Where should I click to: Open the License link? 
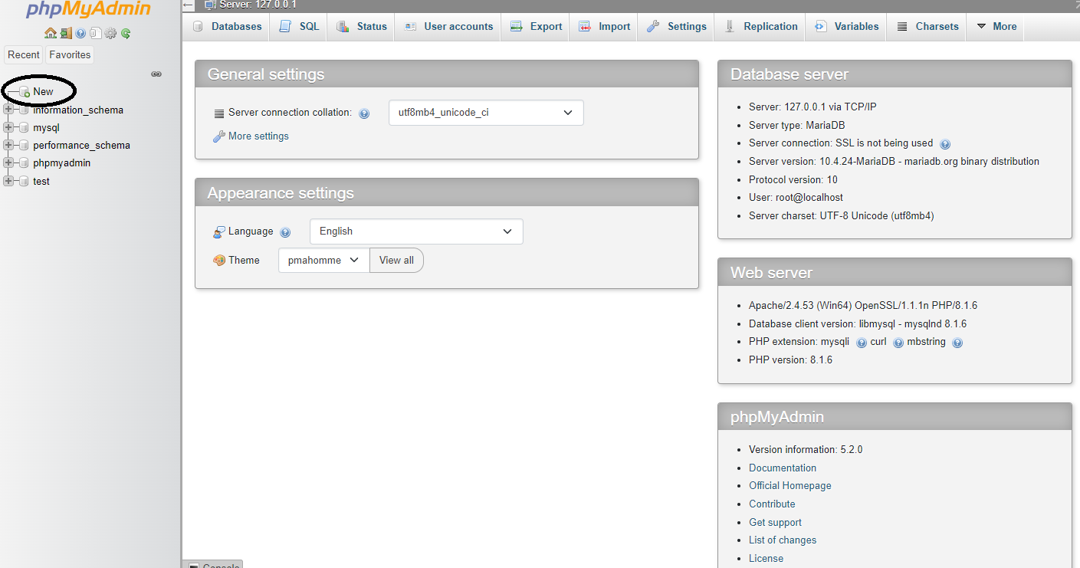766,559
